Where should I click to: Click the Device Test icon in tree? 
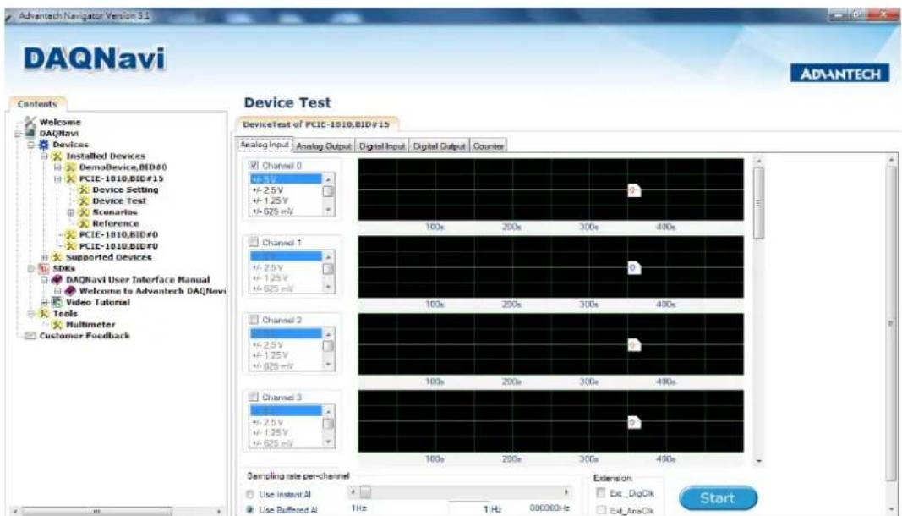click(x=84, y=201)
